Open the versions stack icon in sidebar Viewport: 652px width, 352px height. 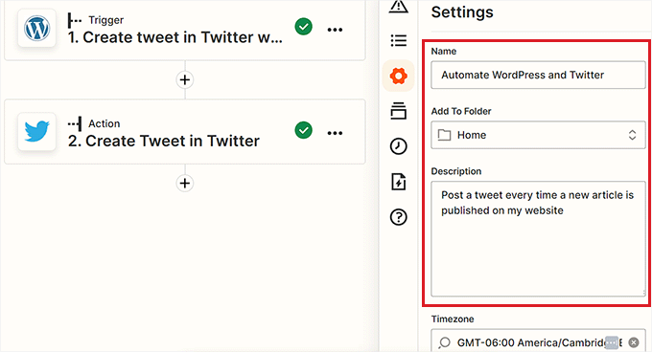pos(398,111)
